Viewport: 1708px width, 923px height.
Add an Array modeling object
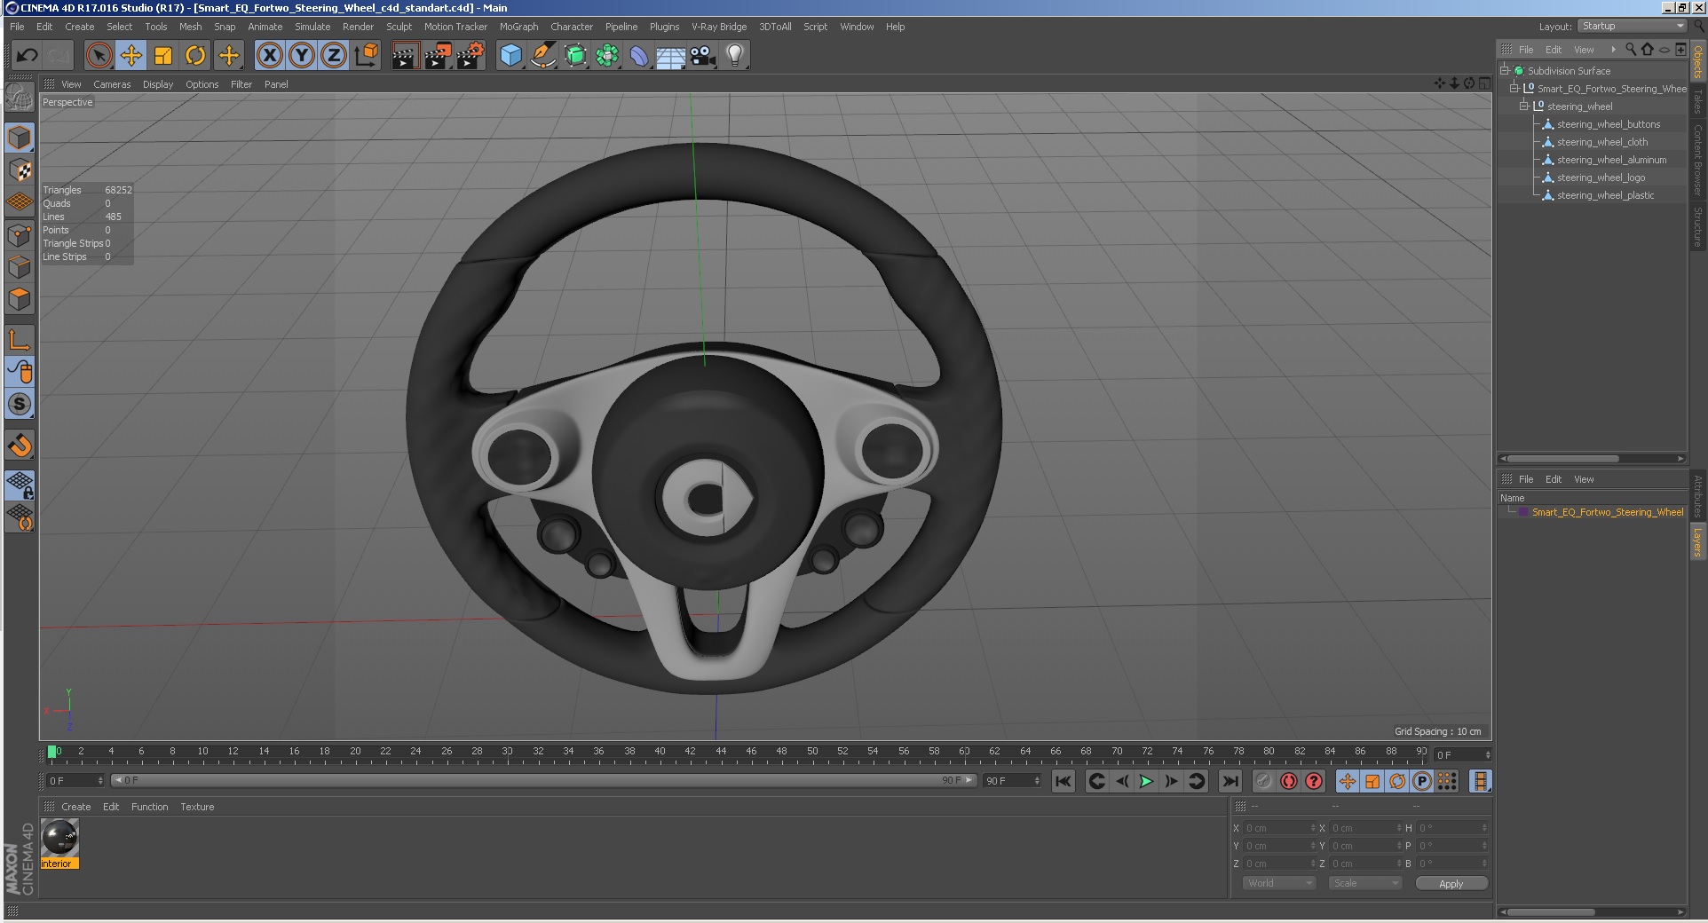[607, 56]
